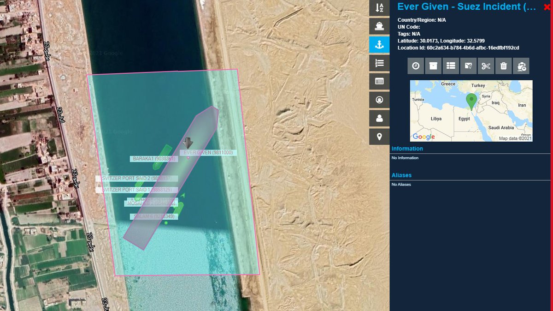The height and width of the screenshot is (311, 553).
Task: Open the keyboard-style list sidebar icon
Action: point(379,81)
